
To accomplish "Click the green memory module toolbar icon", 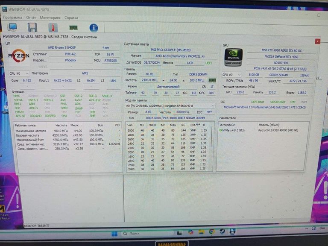I will [x=73, y=28].
